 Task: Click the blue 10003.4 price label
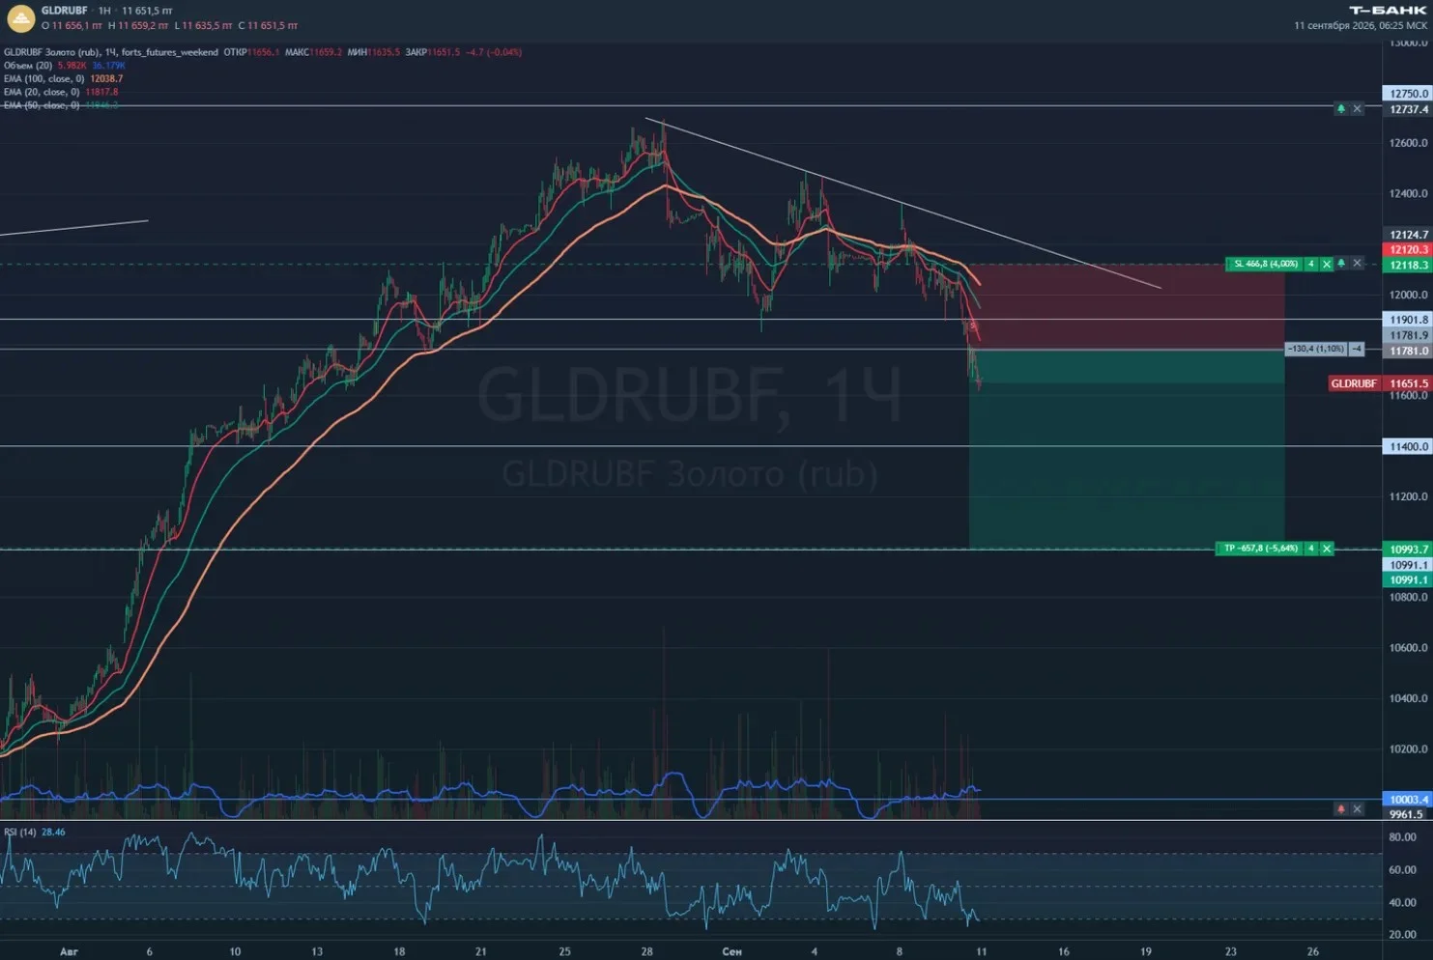click(1408, 800)
